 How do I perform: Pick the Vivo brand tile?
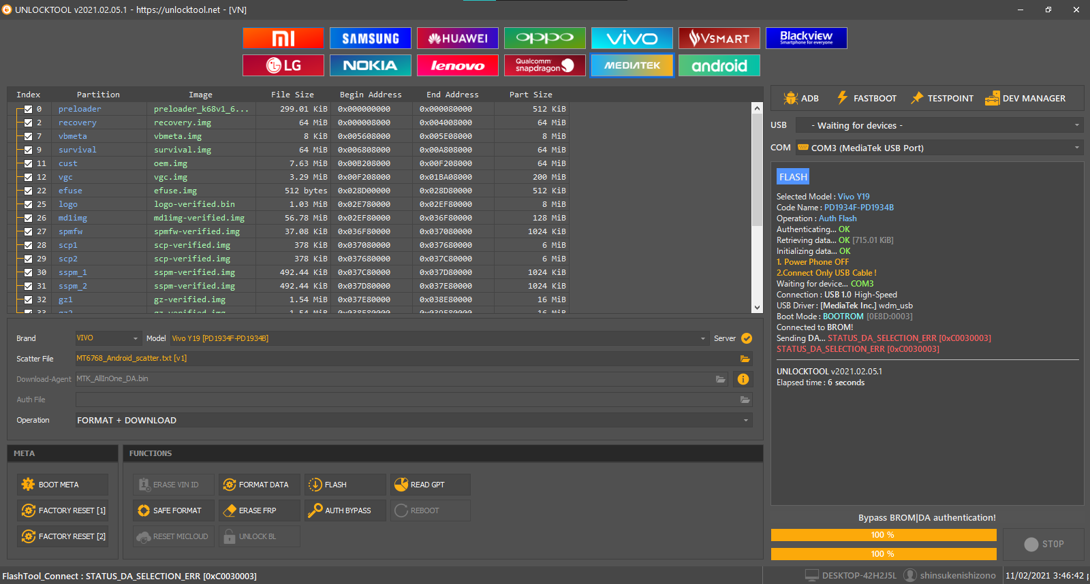pos(632,38)
